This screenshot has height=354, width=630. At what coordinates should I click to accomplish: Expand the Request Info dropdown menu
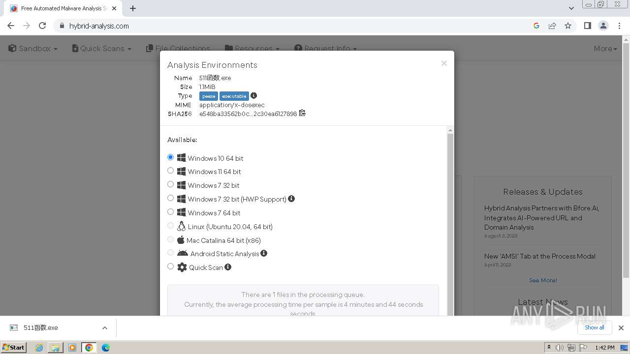pyautogui.click(x=325, y=48)
